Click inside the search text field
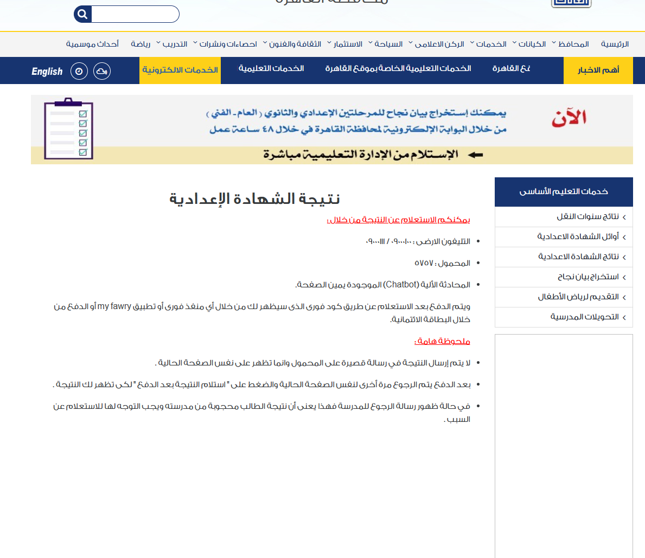Image resolution: width=645 pixels, height=558 pixels. point(135,14)
